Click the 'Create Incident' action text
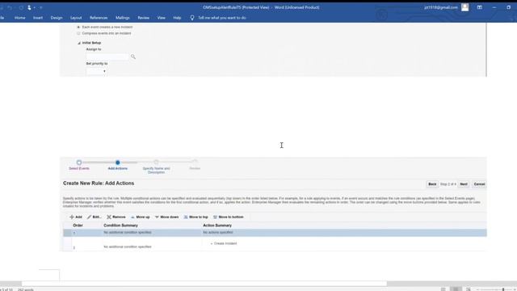This screenshot has height=291, width=517. point(225,243)
